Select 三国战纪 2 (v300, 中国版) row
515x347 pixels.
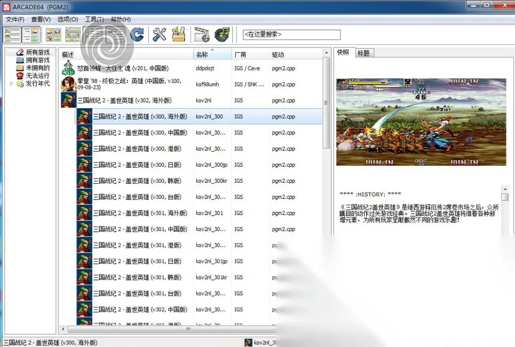[x=199, y=133]
